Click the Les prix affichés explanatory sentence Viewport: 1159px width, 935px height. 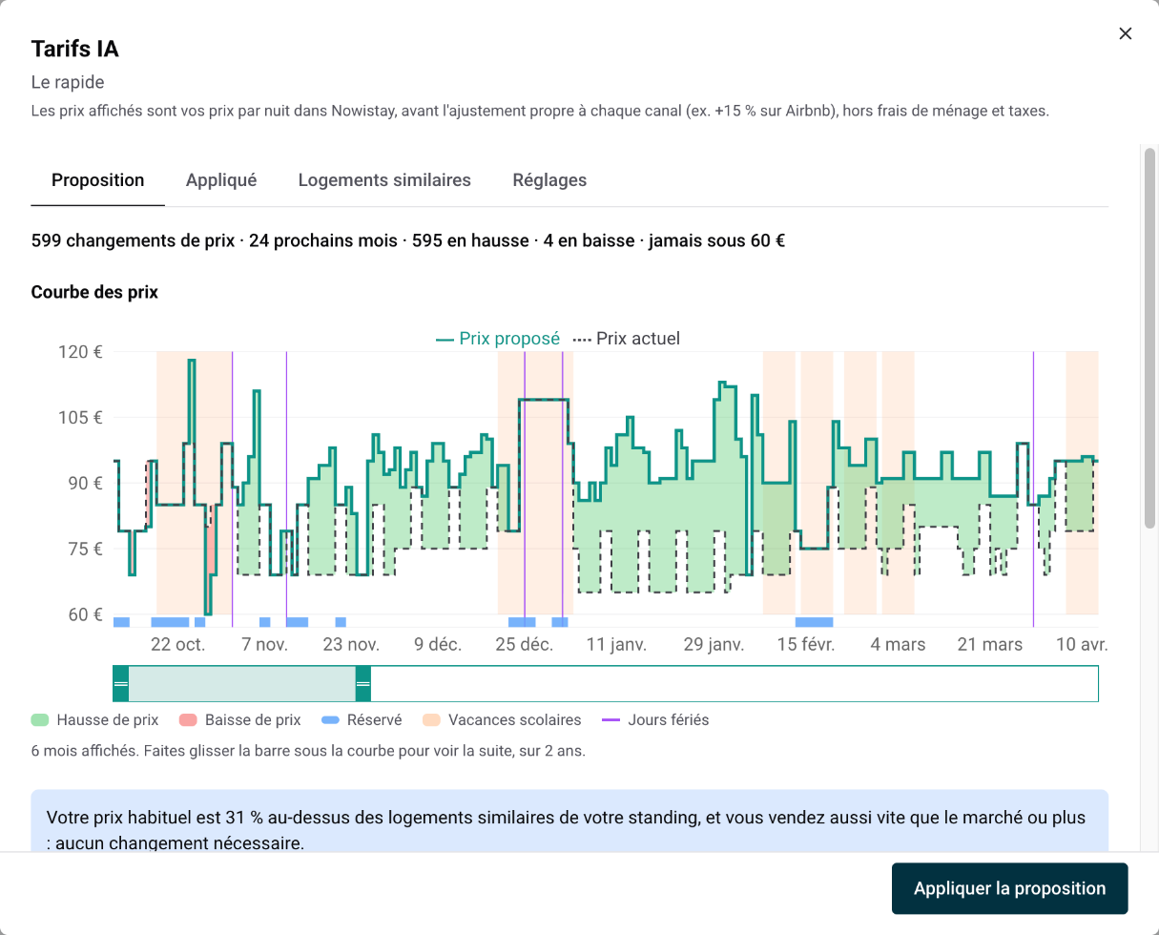pyautogui.click(x=540, y=111)
